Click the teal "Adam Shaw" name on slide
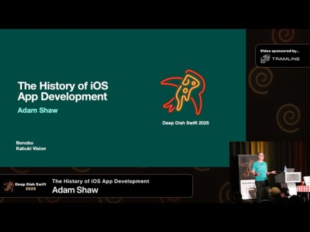This screenshot has height=232, width=310. click(x=38, y=110)
